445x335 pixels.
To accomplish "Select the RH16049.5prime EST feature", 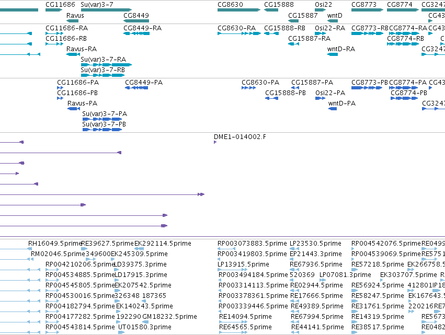I will (30, 249).
